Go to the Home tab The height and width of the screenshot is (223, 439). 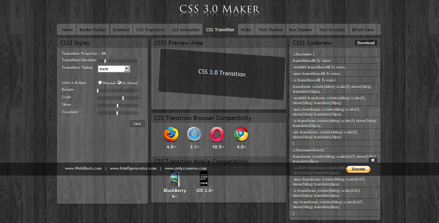[x=67, y=30]
